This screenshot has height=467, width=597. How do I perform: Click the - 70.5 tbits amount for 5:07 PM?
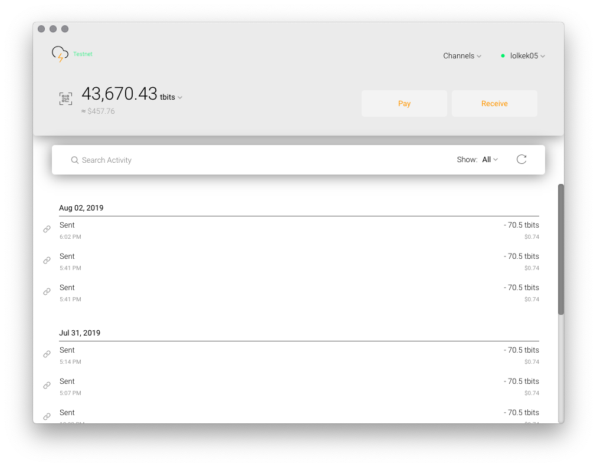tap(521, 381)
